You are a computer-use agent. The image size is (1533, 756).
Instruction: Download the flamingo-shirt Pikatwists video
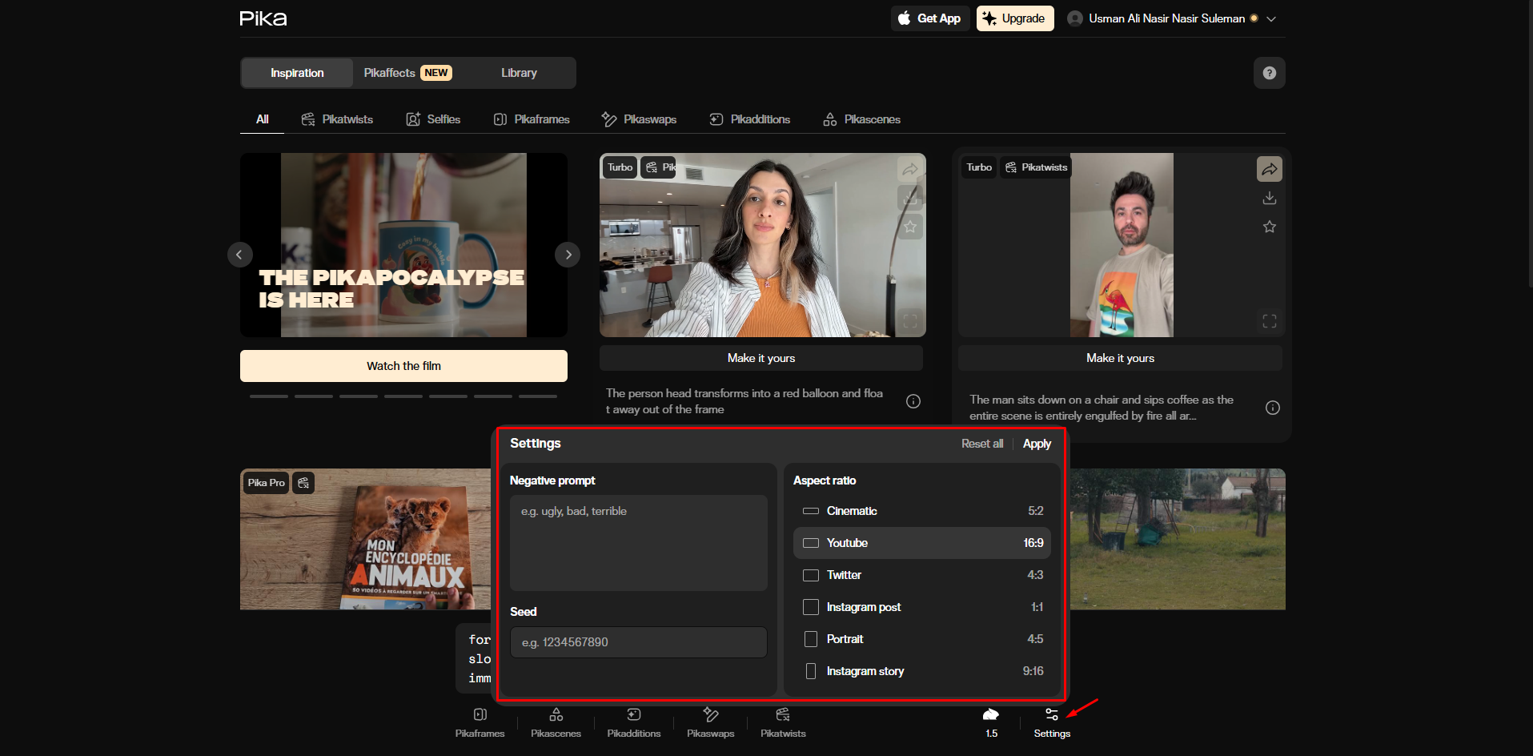click(x=1269, y=198)
